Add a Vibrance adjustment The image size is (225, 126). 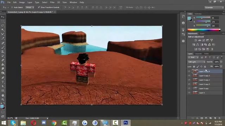point(212,40)
